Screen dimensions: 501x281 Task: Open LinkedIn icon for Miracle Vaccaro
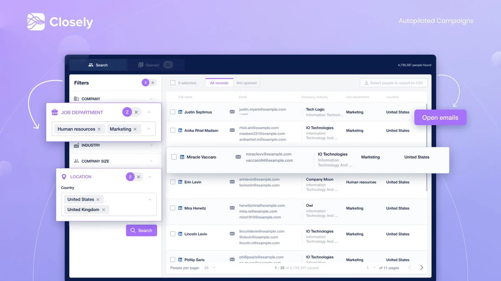point(182,157)
